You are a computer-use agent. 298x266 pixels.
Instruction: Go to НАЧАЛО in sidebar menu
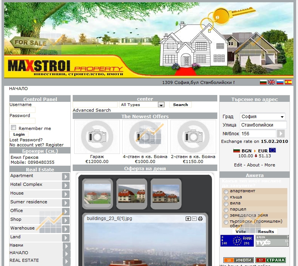(19, 253)
